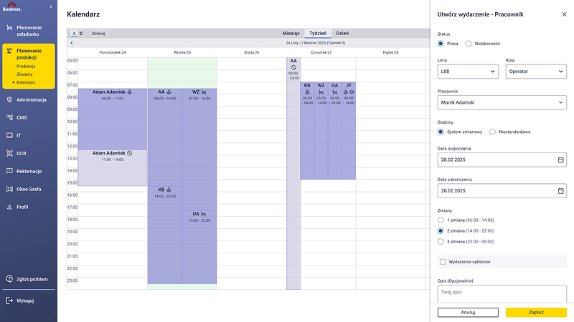This screenshot has width=574, height=322.
Task: Click the Data rozpoczęcia date field
Action: [502, 160]
